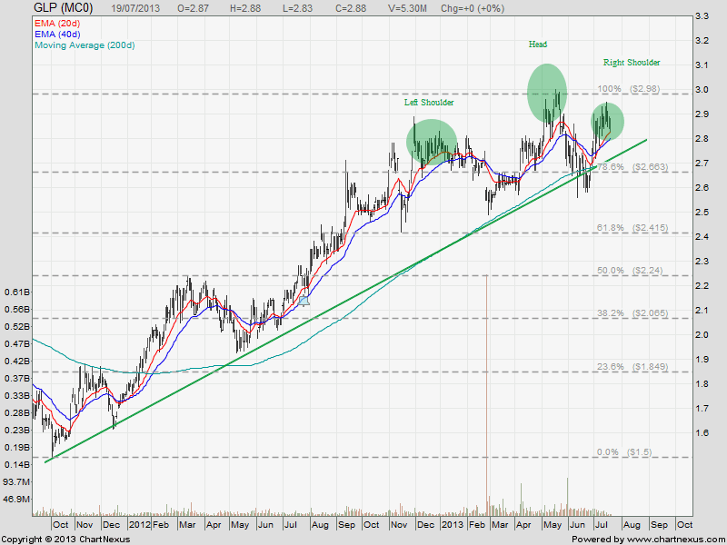The height and width of the screenshot is (545, 727).
Task: Click the 23.6% ($1.849) Fibonacci label
Action: 632,367
